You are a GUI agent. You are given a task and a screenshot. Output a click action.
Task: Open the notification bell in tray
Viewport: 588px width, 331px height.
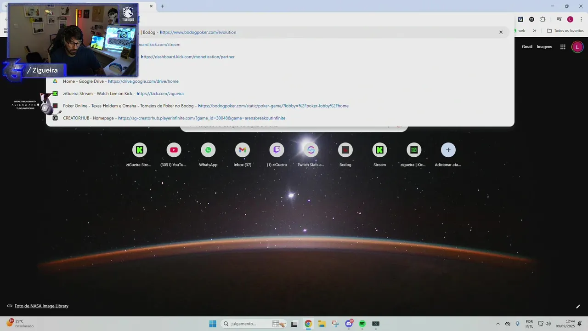[580, 324]
